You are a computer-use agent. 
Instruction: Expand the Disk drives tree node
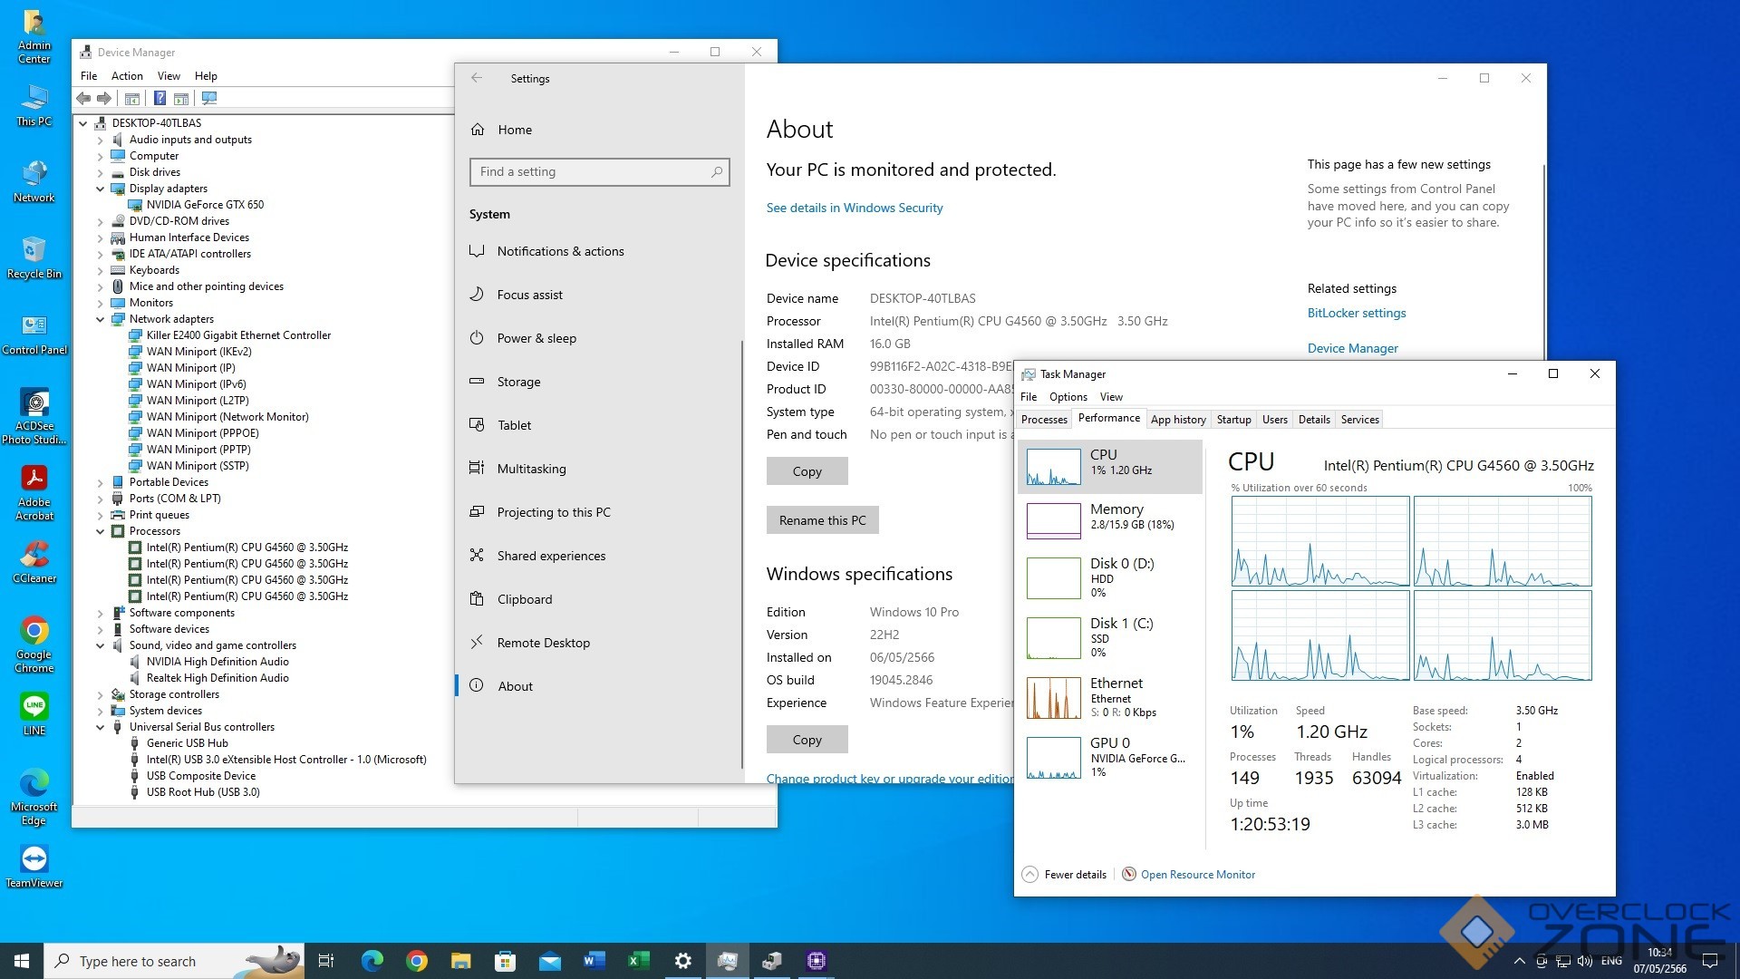101,172
